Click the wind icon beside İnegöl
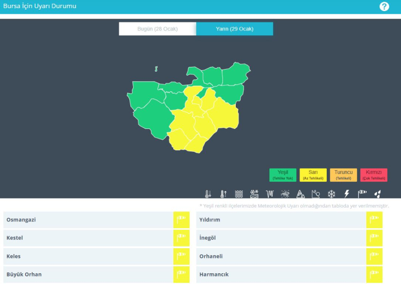The width and height of the screenshot is (401, 284). click(374, 238)
